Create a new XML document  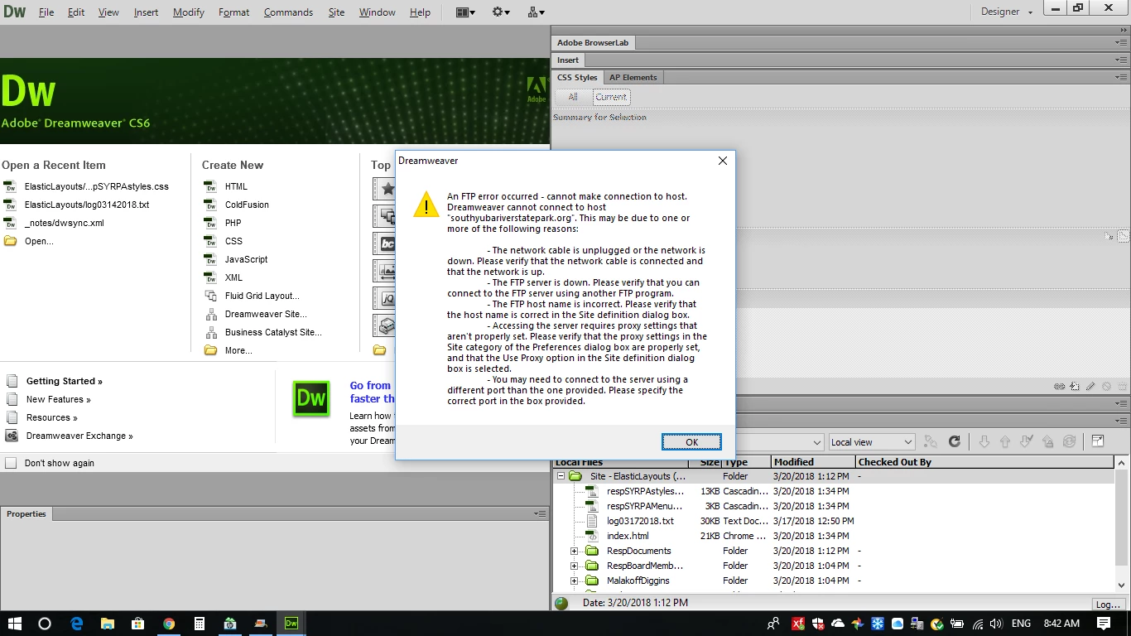pos(233,277)
